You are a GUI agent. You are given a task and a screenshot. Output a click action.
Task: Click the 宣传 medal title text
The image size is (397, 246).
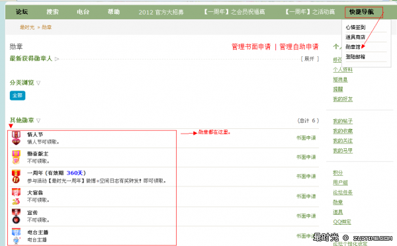point(32,212)
